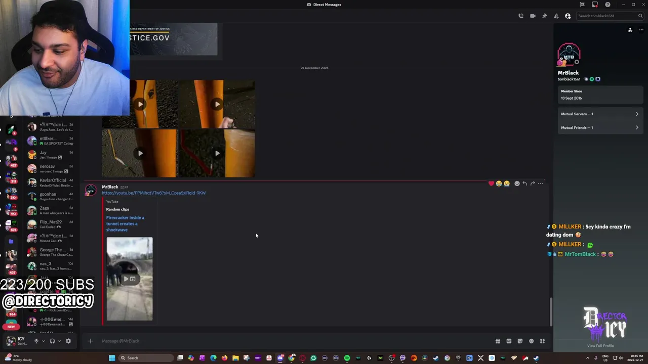Open DM with KevlarOfficial

tap(51, 183)
